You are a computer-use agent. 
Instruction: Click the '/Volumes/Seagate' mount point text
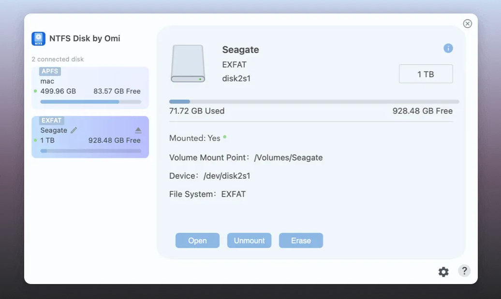[x=289, y=157]
